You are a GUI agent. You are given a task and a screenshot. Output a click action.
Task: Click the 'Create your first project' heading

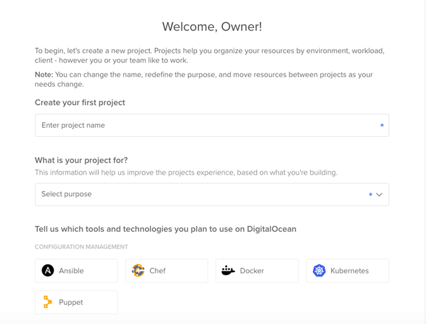(80, 103)
